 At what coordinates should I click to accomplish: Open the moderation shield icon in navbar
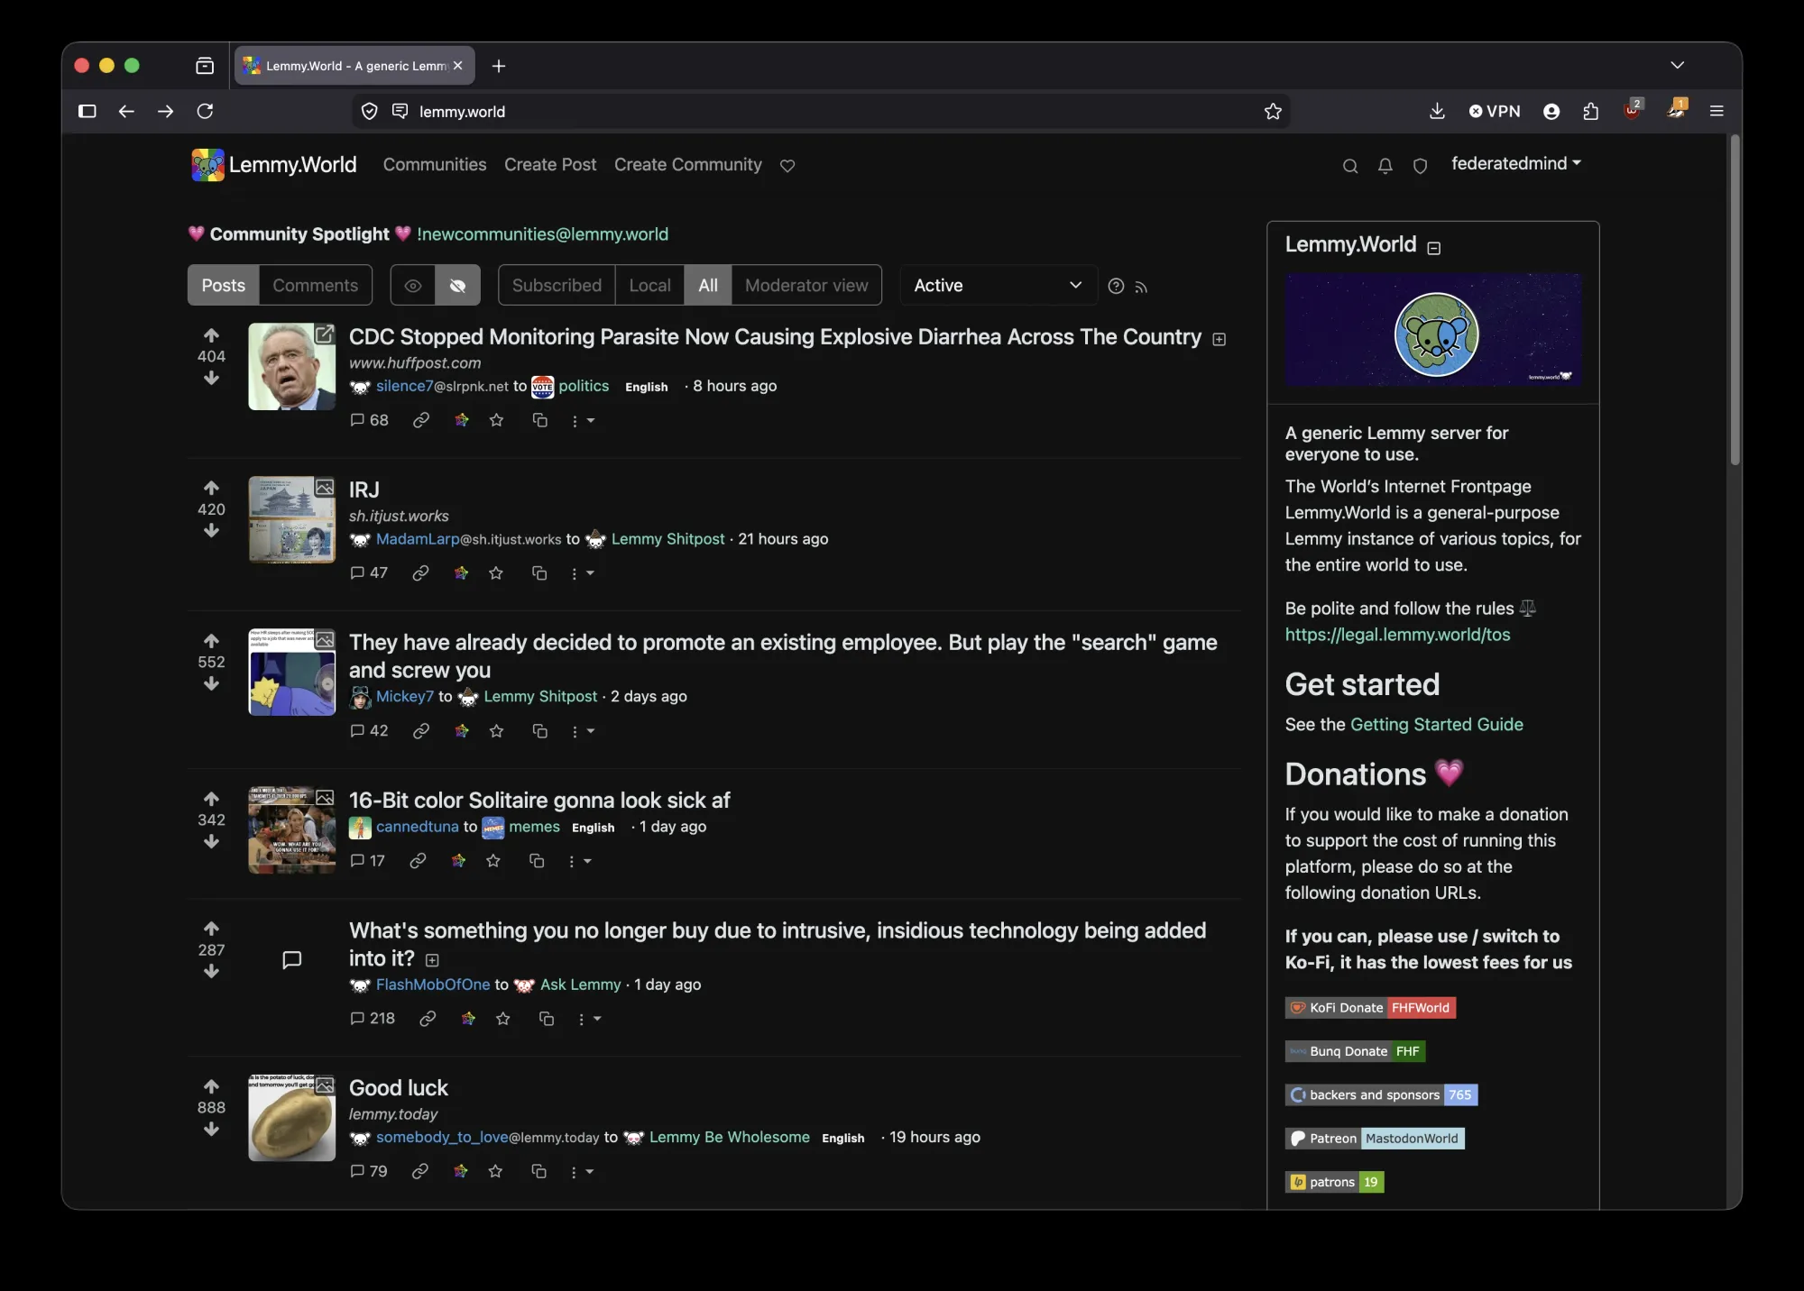coord(1420,166)
